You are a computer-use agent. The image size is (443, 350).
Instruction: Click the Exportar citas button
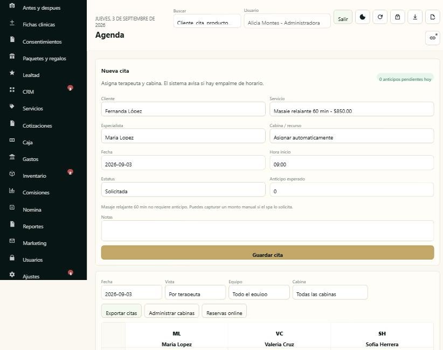coord(121,311)
